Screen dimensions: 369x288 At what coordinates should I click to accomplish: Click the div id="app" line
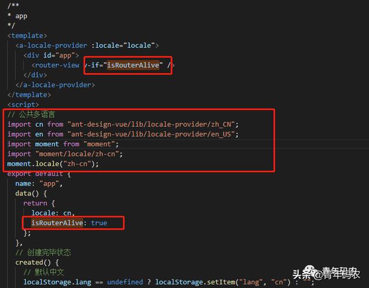point(51,55)
